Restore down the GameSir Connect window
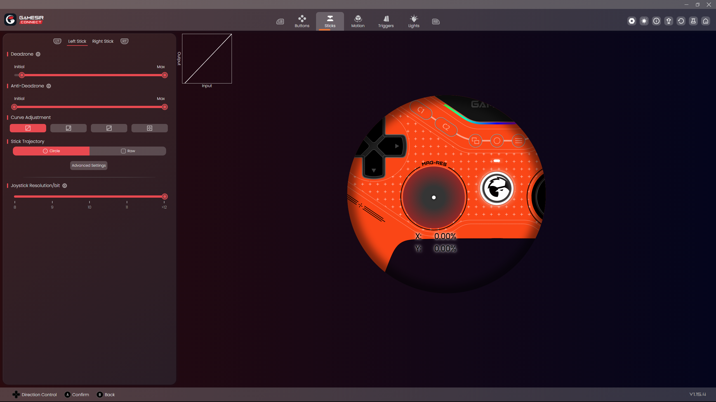Screen dimensions: 716x402 click(x=698, y=4)
